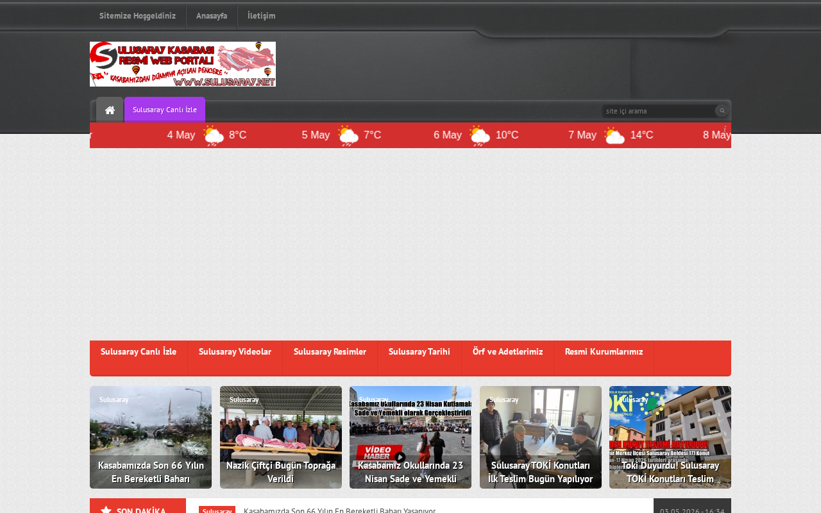Focus the site içi arama search field
Screen dimensions: 821x513
(x=659, y=111)
